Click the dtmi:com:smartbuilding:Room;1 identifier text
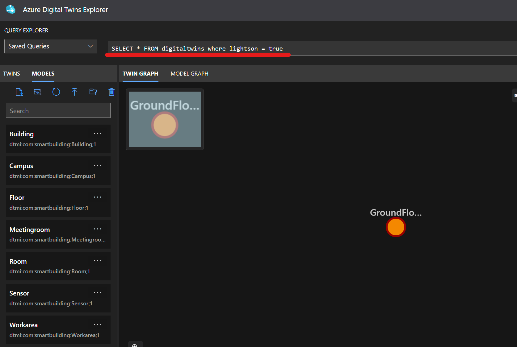This screenshot has width=517, height=347. click(x=50, y=271)
